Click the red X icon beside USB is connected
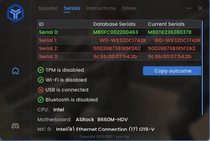Image resolution: width=210 pixels, height=141 pixels. [41, 90]
